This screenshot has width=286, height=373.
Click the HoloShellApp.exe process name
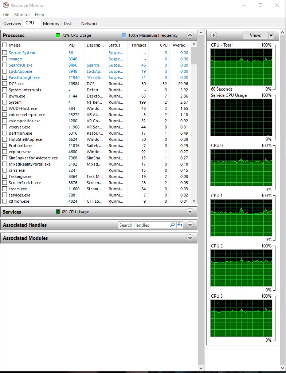tap(25, 139)
